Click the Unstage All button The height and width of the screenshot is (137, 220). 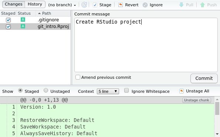pyautogui.click(x=194, y=91)
